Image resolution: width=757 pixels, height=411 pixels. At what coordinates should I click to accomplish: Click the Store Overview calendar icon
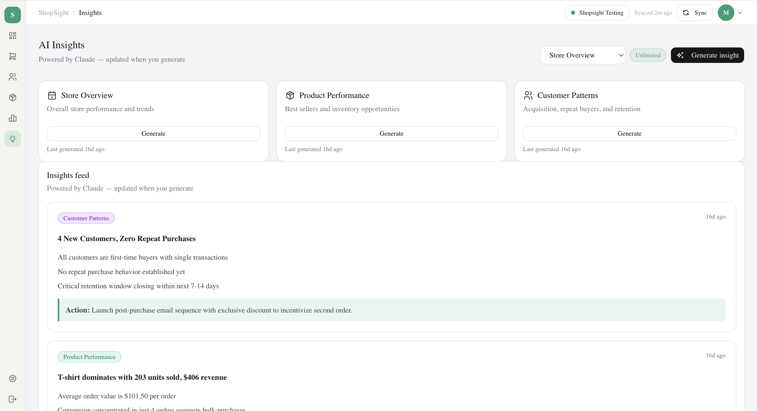[52, 95]
